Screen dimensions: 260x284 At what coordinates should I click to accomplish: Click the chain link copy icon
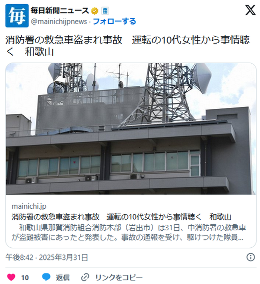click(x=85, y=277)
